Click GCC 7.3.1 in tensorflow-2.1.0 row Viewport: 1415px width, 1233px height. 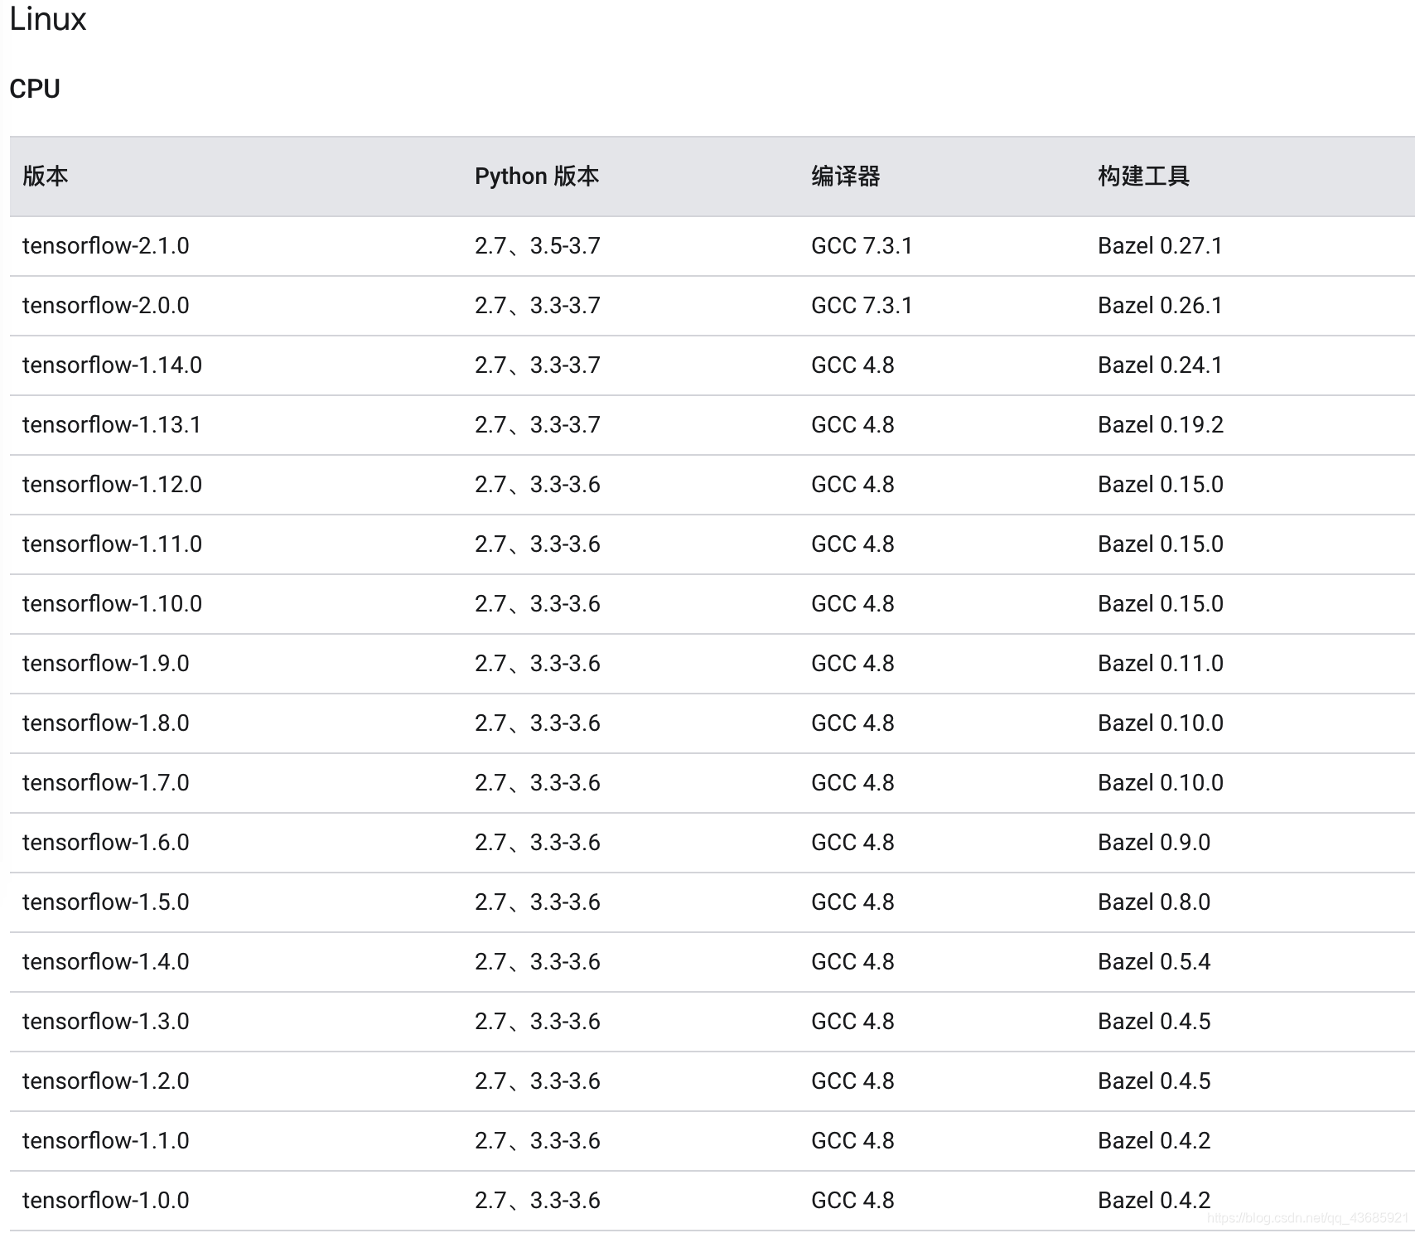coord(862,246)
